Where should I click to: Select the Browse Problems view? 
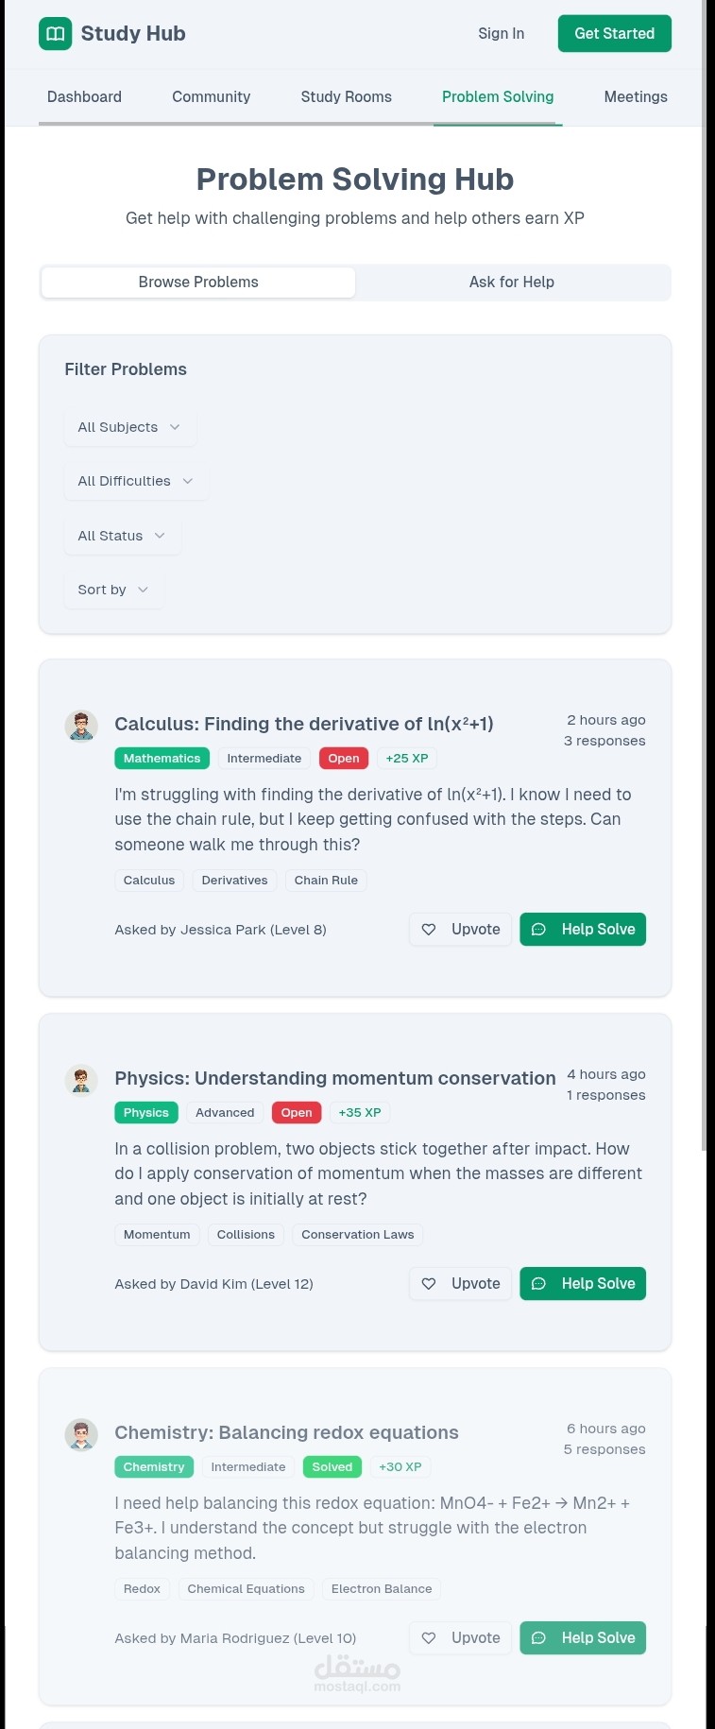pyautogui.click(x=198, y=282)
